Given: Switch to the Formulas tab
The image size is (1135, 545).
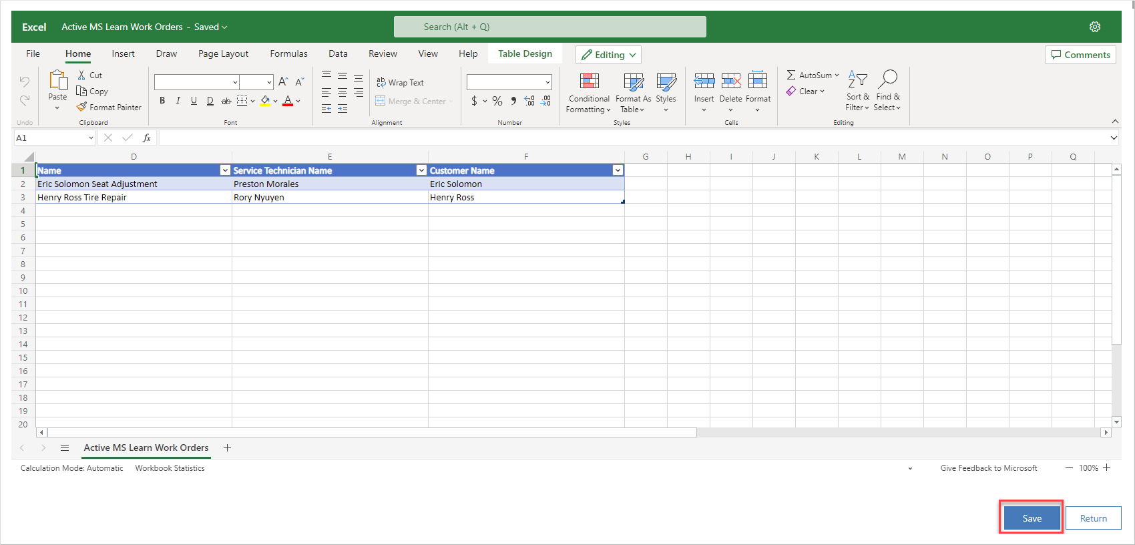Looking at the screenshot, I should [x=288, y=53].
